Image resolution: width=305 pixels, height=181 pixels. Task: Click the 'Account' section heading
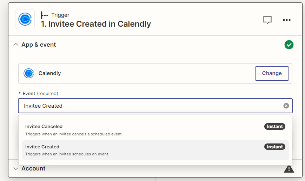pyautogui.click(x=33, y=169)
